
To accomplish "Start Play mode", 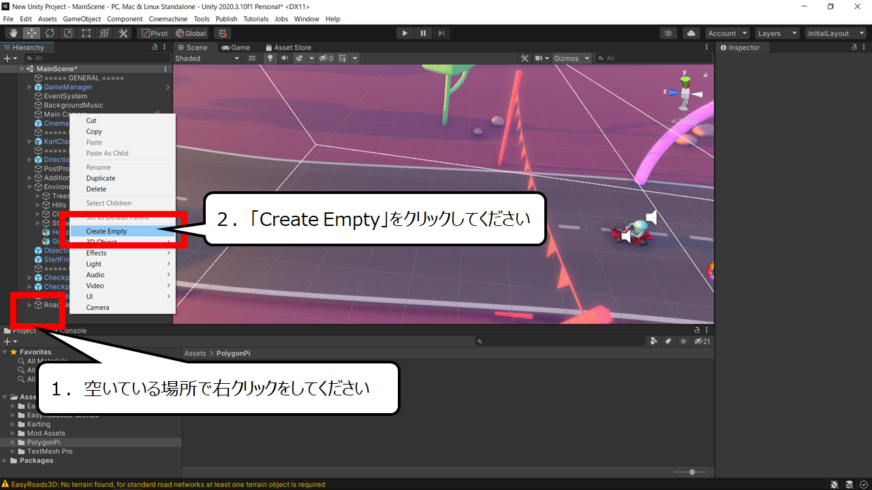I will (405, 33).
